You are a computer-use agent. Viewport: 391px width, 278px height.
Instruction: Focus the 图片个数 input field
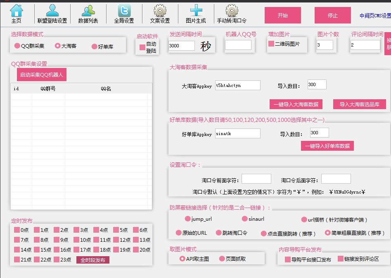(x=325, y=45)
